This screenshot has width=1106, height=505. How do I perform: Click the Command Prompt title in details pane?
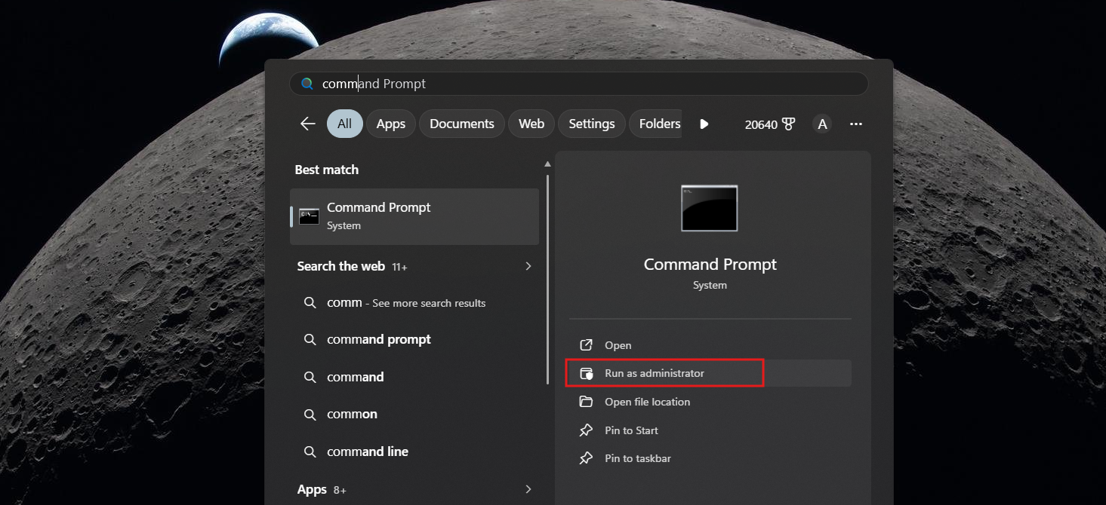click(x=710, y=265)
